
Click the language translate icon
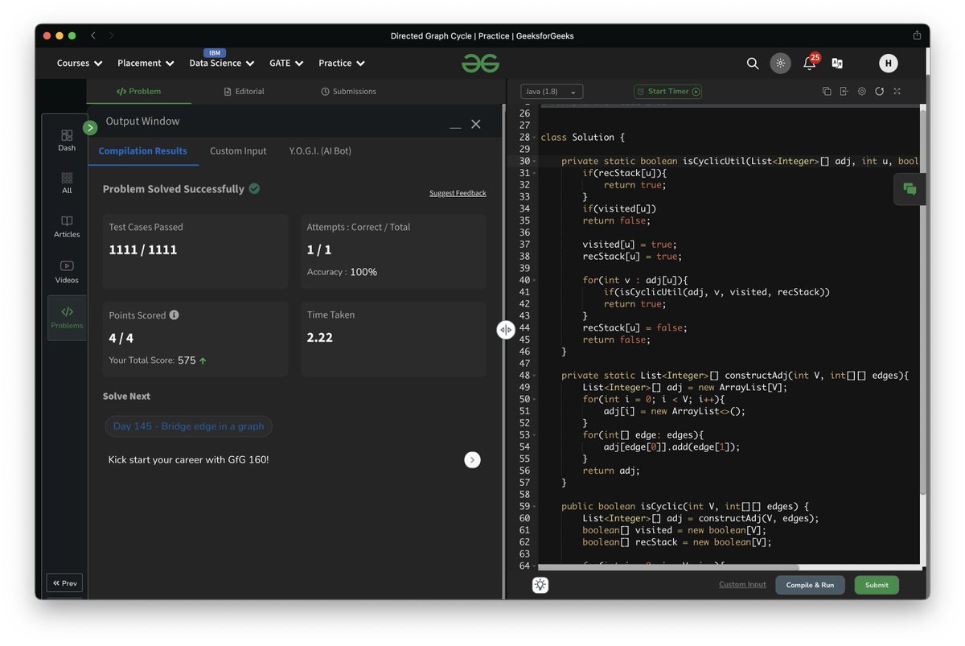837,64
